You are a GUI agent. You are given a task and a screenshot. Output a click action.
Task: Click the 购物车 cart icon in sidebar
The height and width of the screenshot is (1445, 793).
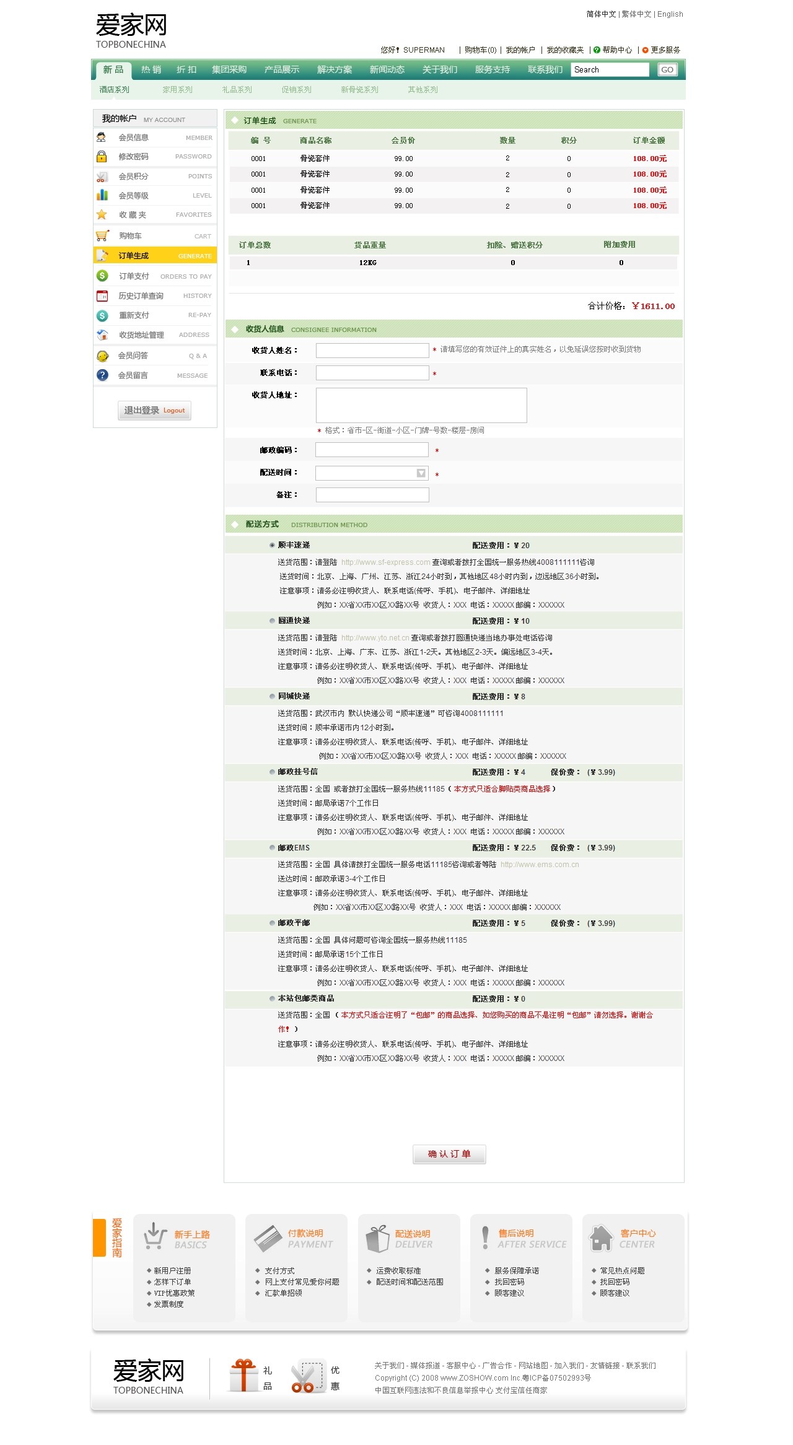pyautogui.click(x=102, y=235)
